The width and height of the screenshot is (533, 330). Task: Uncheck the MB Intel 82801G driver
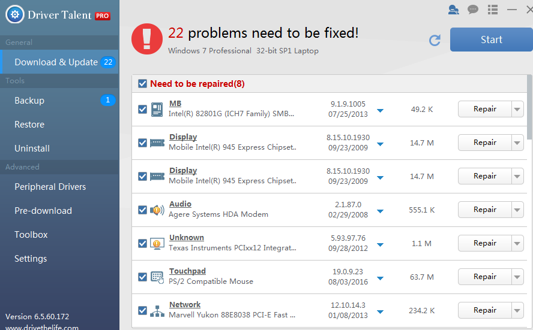pos(142,109)
